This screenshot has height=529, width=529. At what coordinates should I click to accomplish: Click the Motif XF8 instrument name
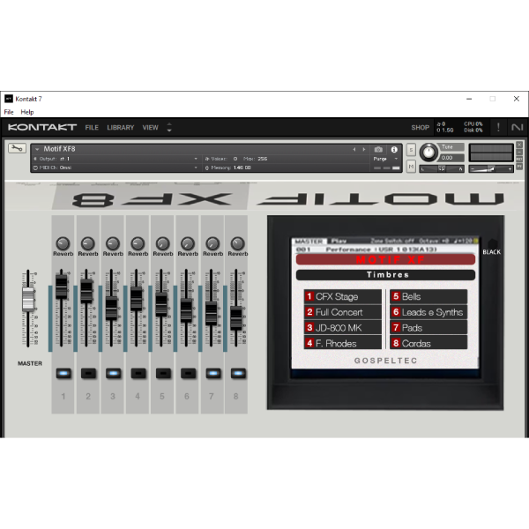tap(59, 149)
